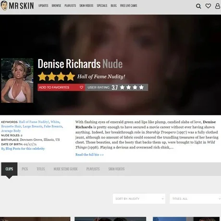The image size is (221, 221).
Task: Open Free Live Cams link
Action: [x=129, y=6]
